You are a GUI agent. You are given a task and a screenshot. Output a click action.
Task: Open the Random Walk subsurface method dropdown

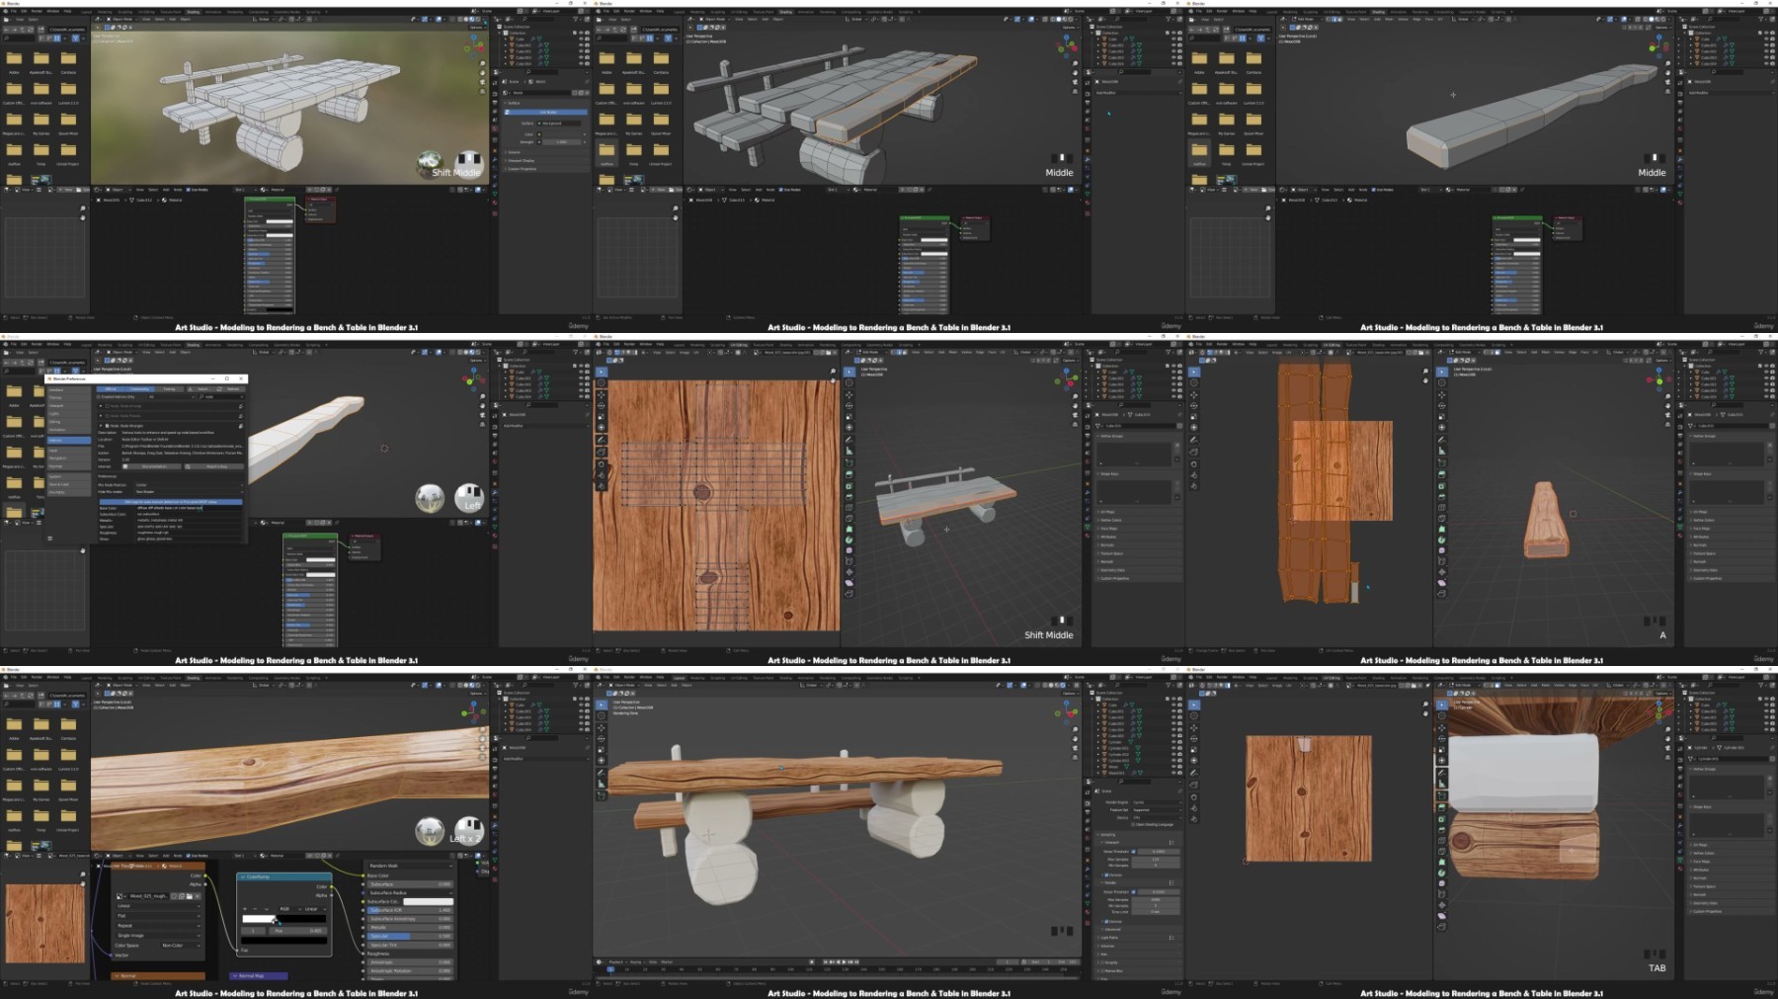point(411,866)
